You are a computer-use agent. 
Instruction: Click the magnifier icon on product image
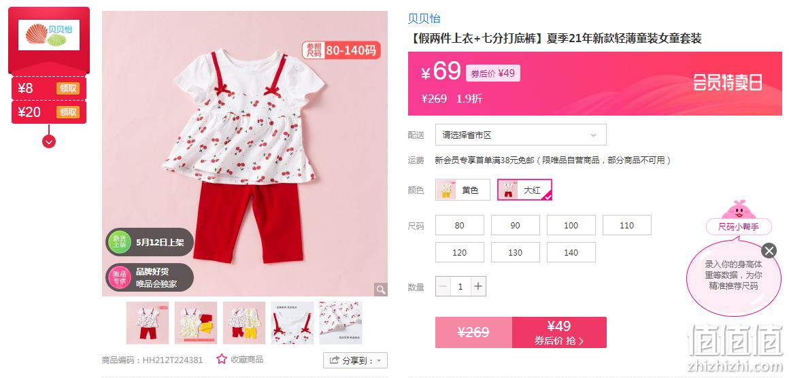pyautogui.click(x=380, y=289)
